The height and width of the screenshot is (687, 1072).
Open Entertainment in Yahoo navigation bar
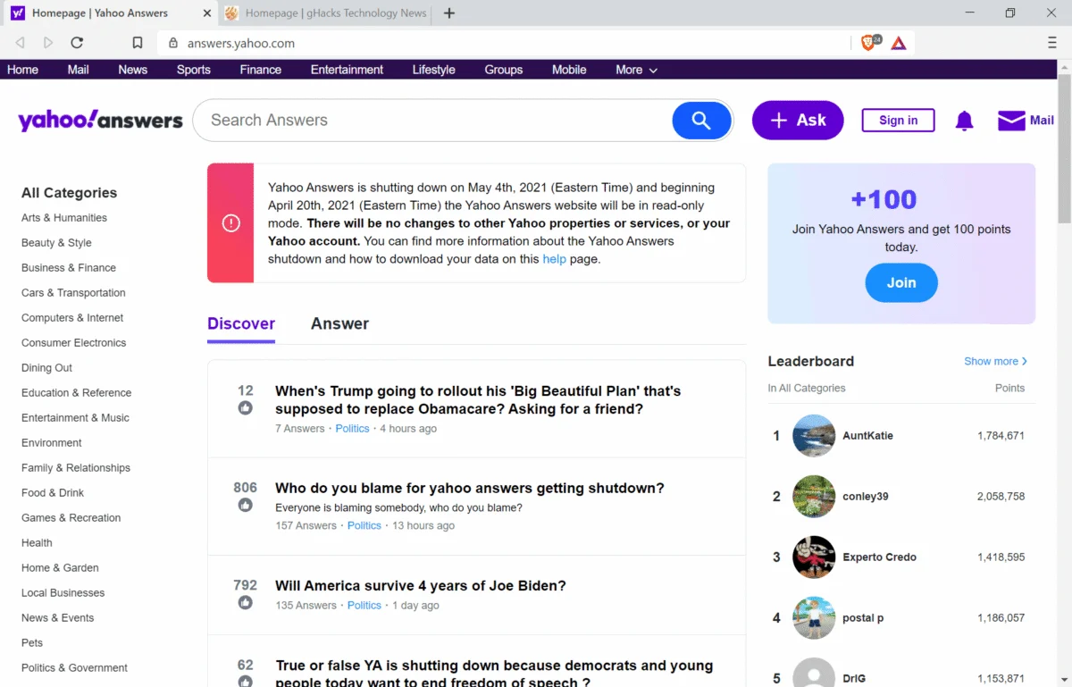click(347, 70)
